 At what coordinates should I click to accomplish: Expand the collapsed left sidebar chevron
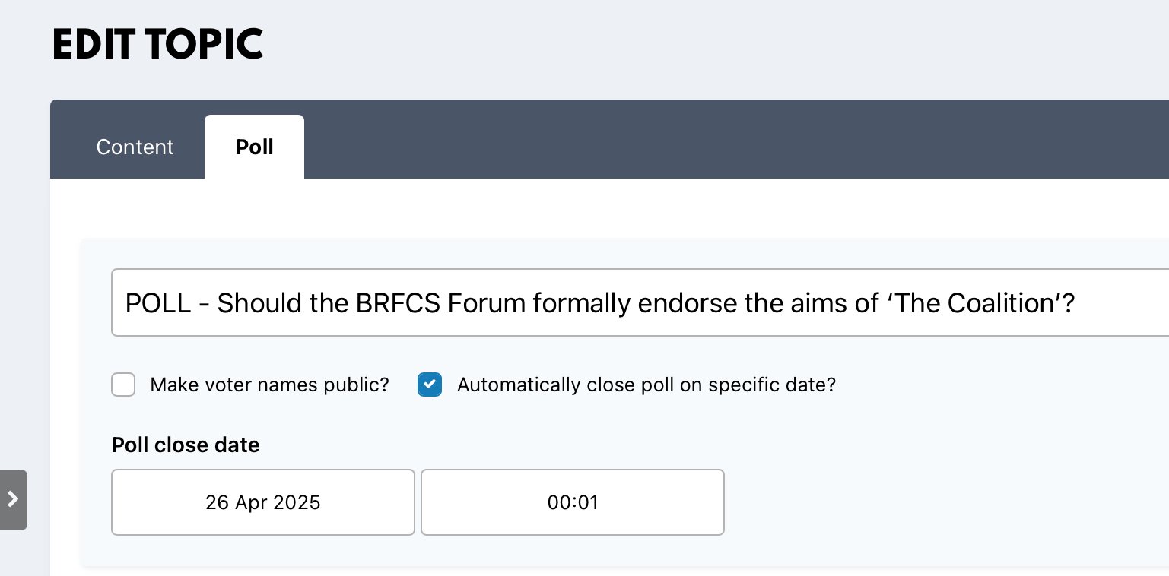(13, 499)
